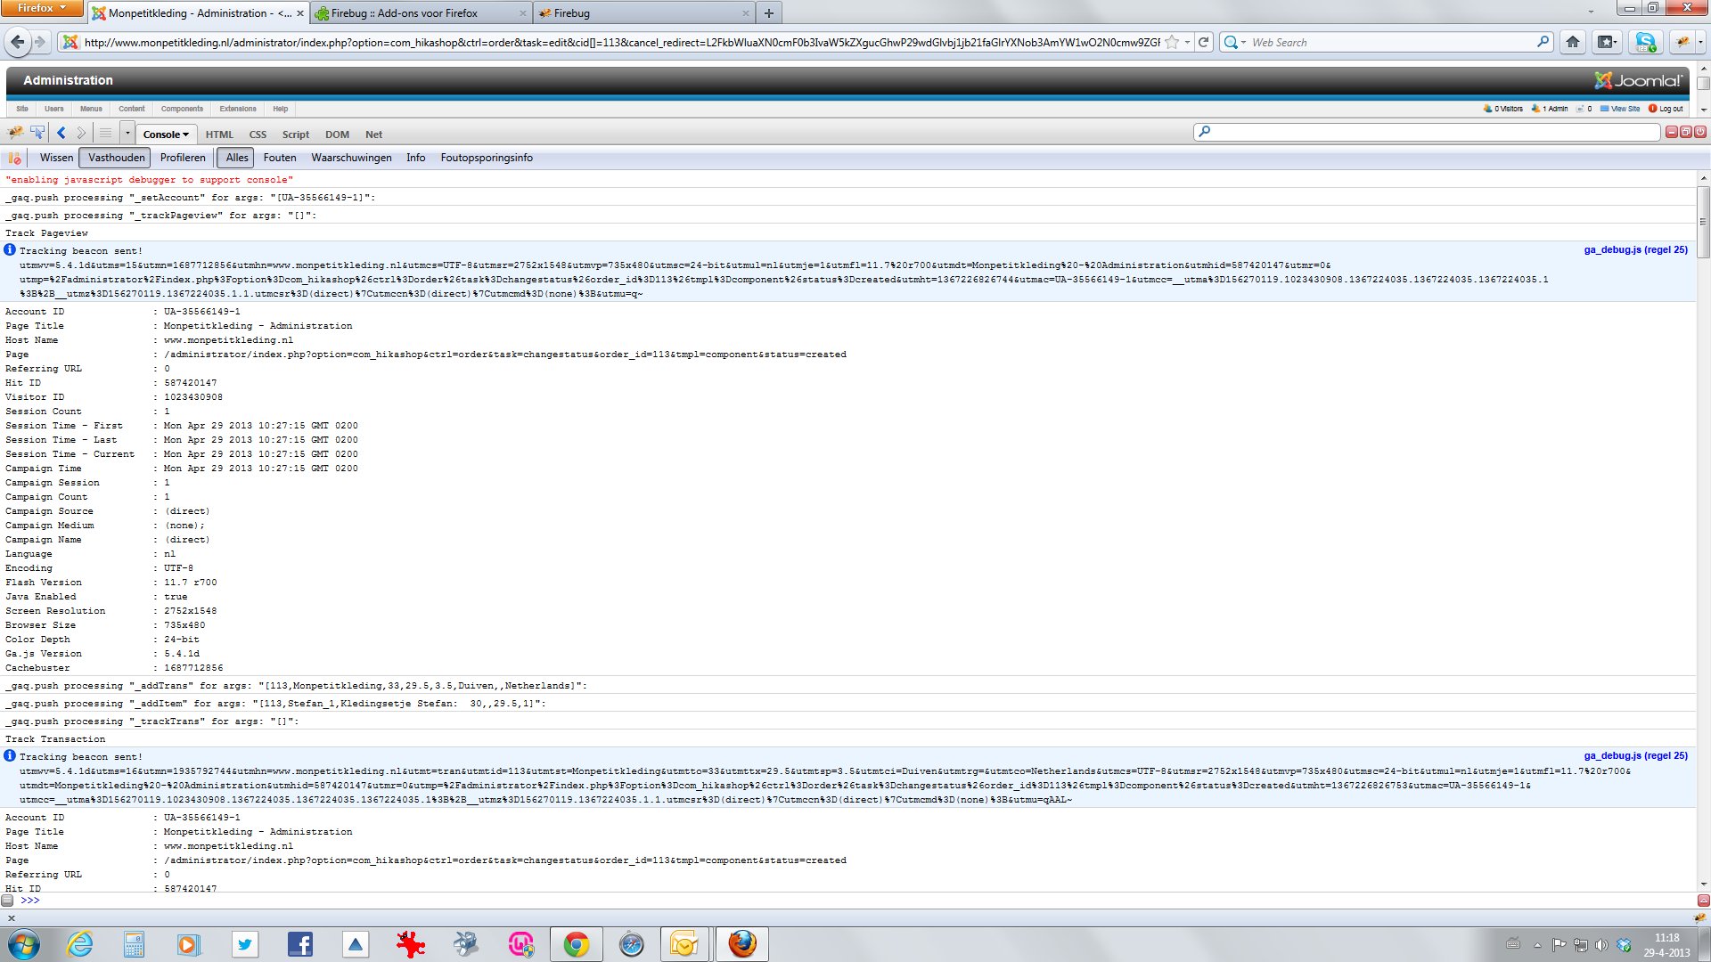Toggle the Vasthouden persist button
Screen dimensions: 1711x962
(x=116, y=158)
